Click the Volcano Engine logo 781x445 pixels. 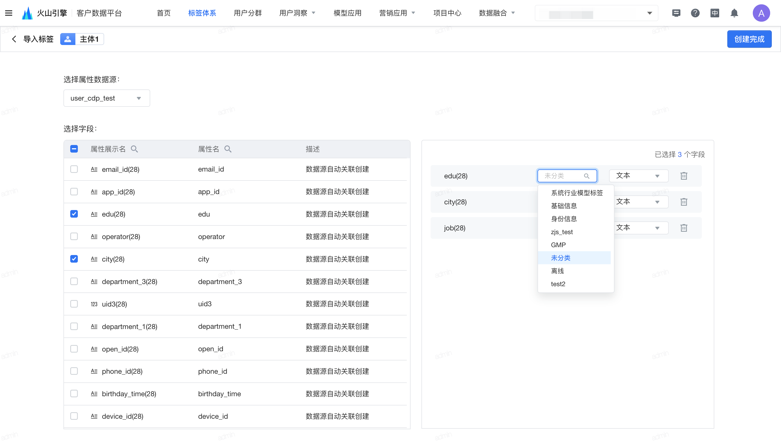tap(27, 13)
